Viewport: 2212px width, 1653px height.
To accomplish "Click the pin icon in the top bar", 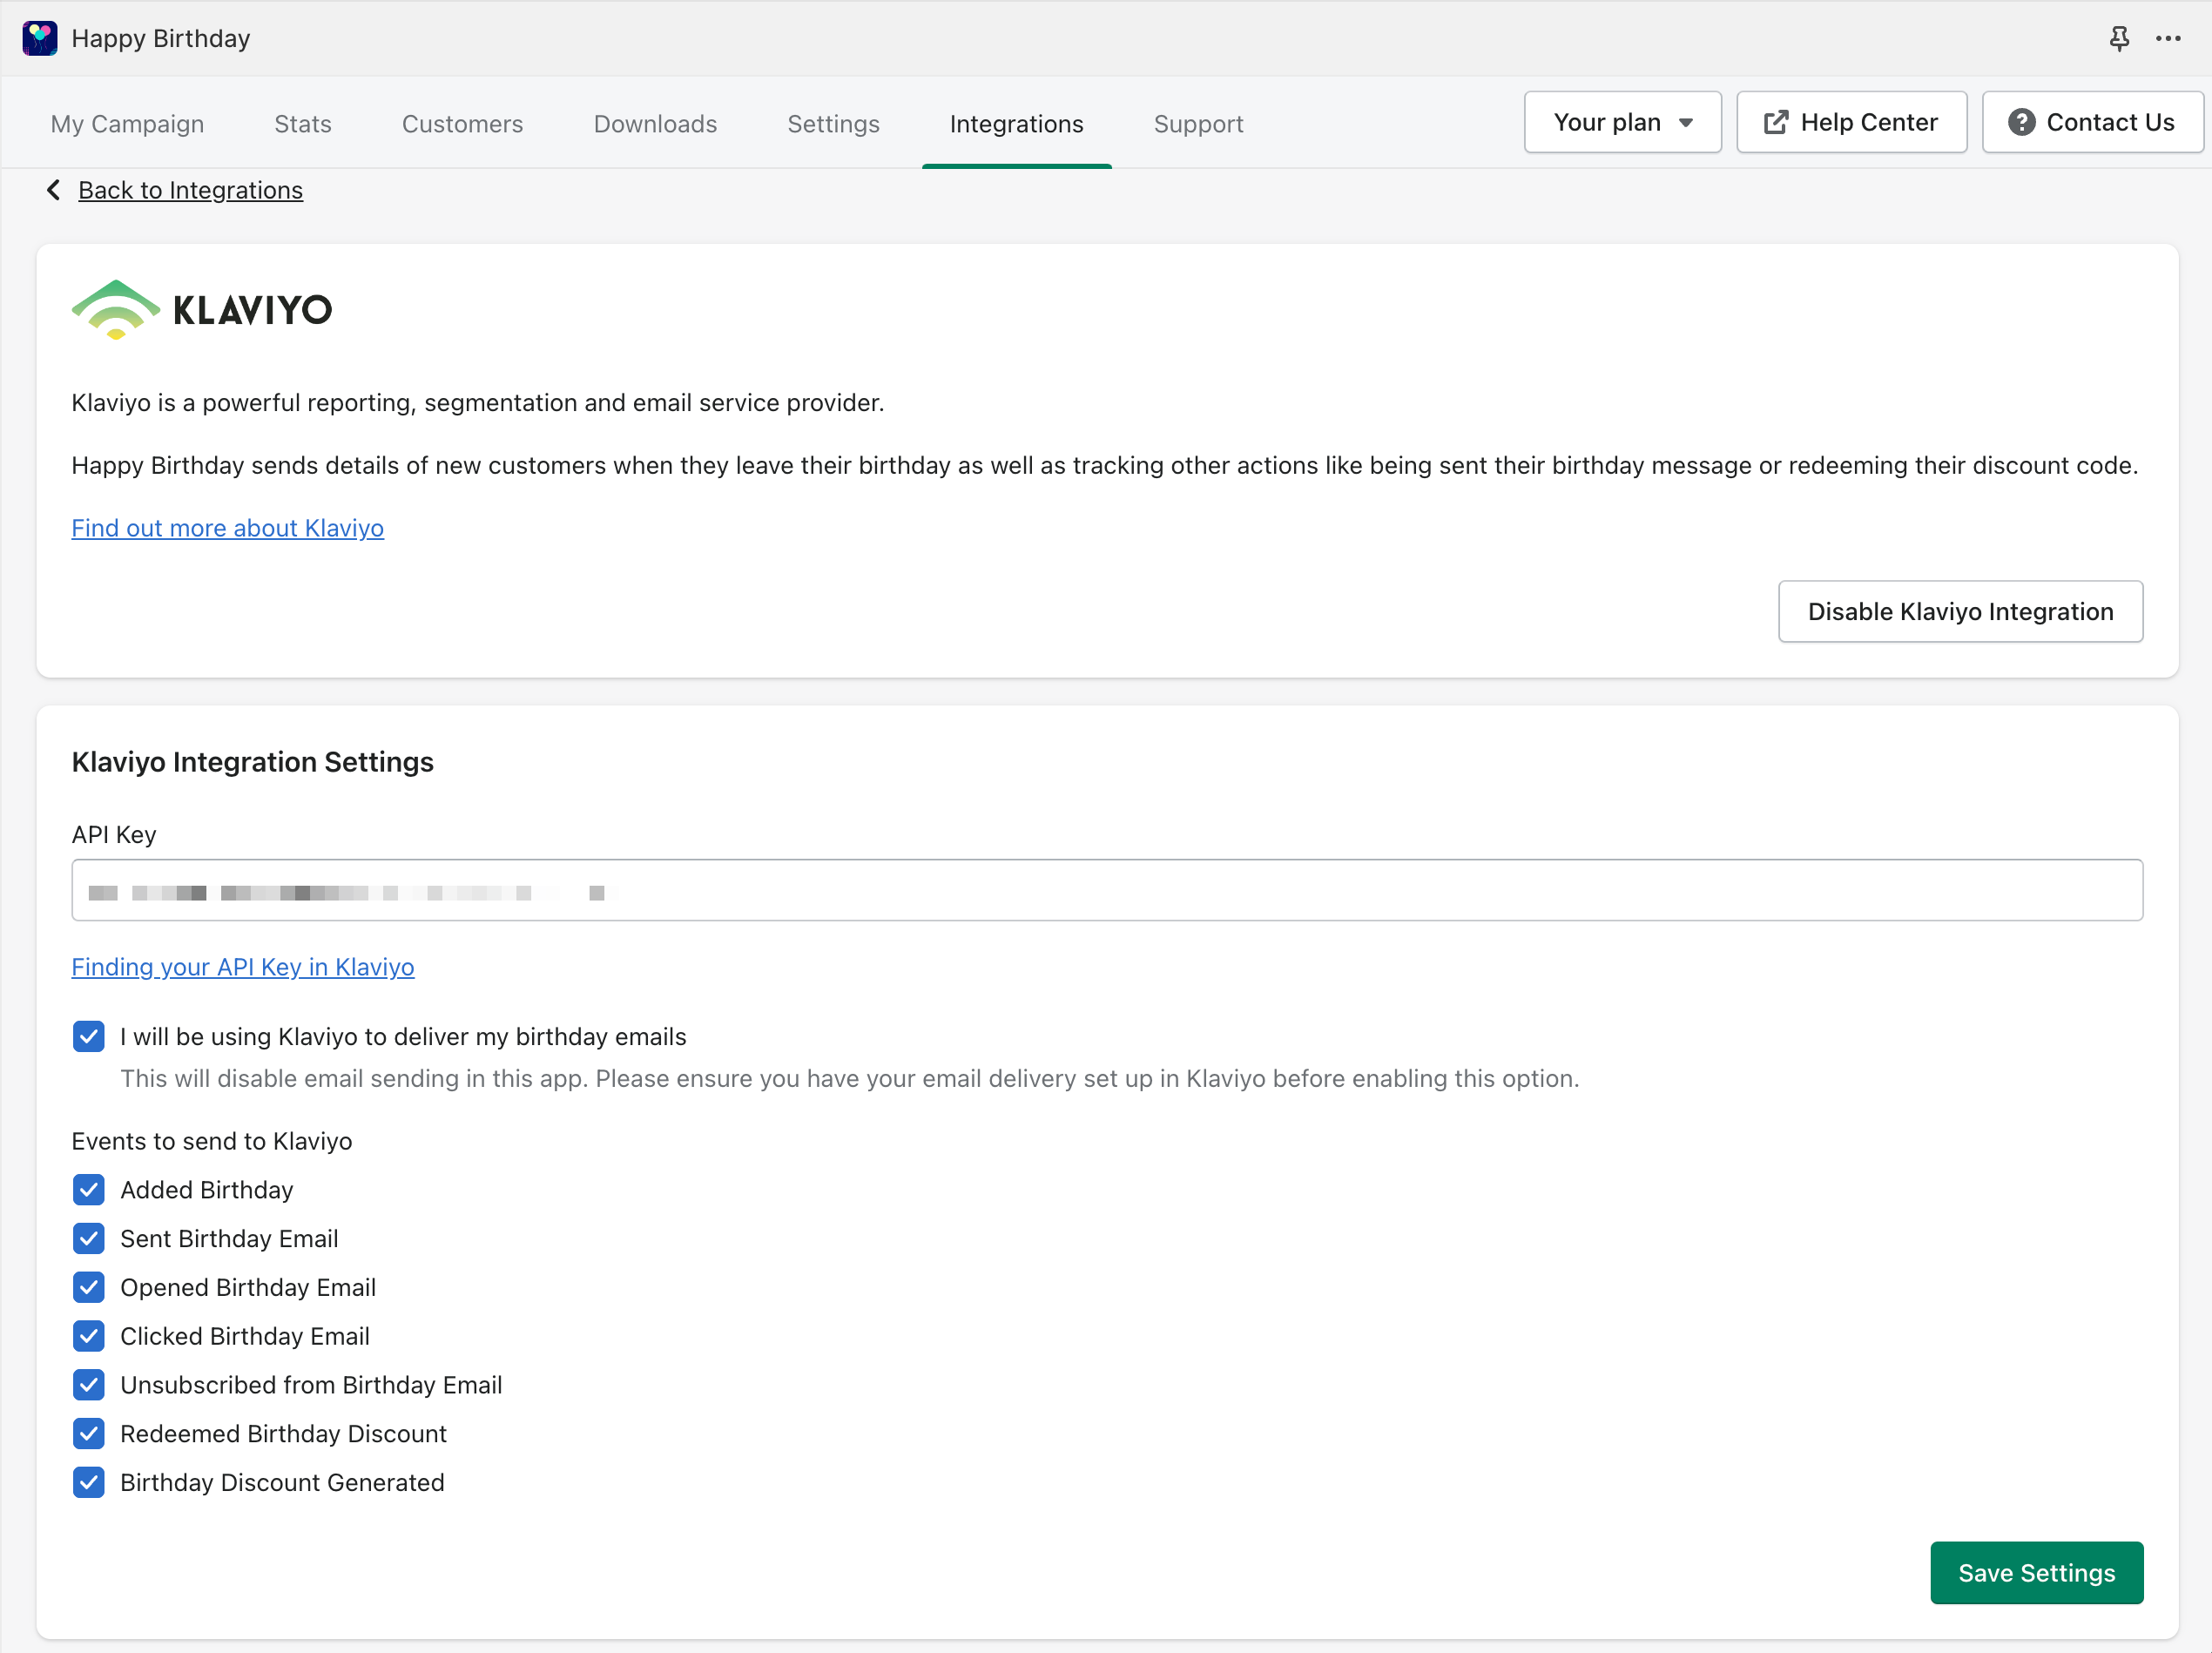I will coord(2120,38).
